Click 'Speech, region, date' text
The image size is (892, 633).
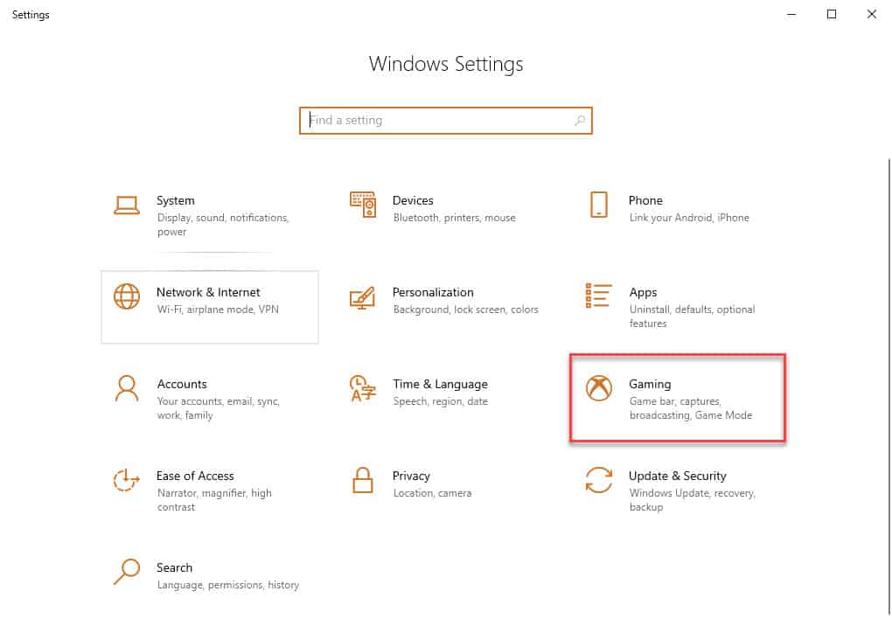tap(441, 401)
